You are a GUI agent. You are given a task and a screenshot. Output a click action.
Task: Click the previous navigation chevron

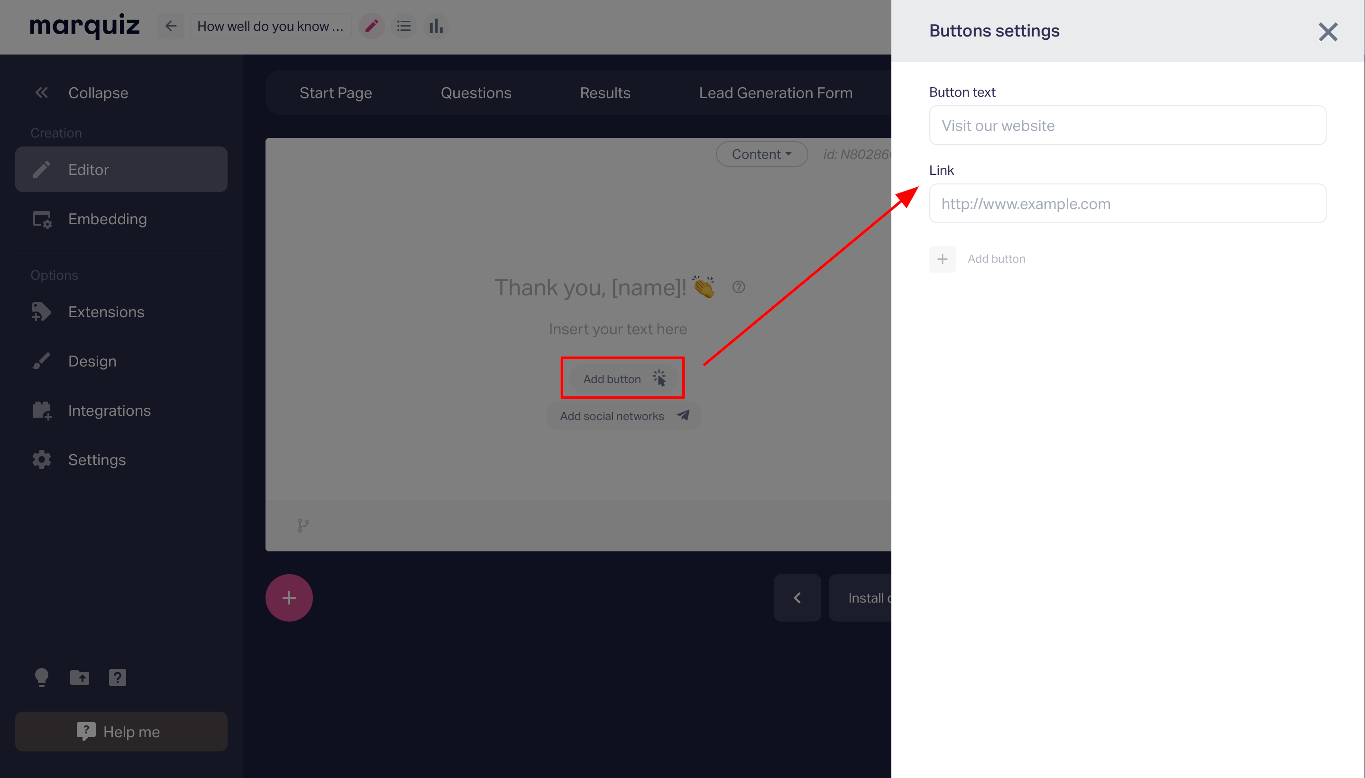tap(797, 598)
